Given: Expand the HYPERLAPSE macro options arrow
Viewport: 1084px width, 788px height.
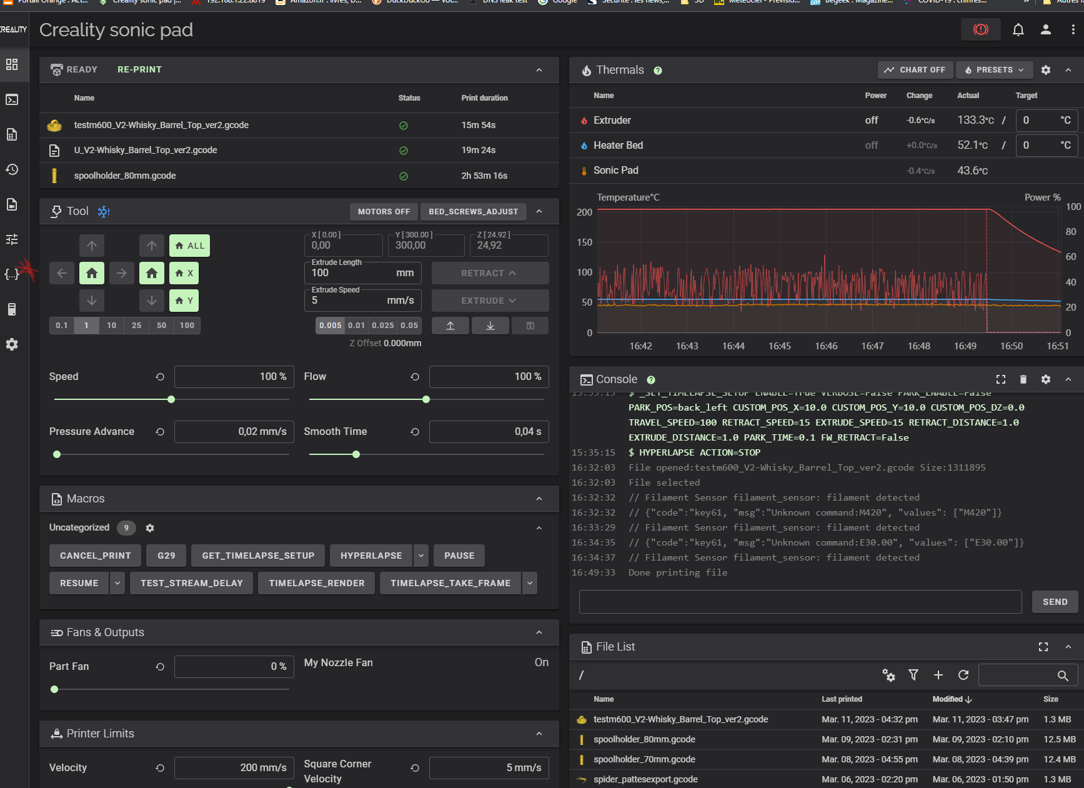Looking at the screenshot, I should coord(421,556).
